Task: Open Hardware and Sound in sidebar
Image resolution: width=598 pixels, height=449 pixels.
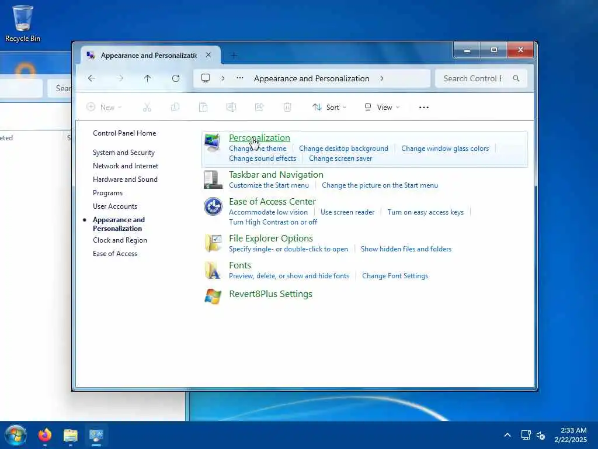Action: point(125,179)
